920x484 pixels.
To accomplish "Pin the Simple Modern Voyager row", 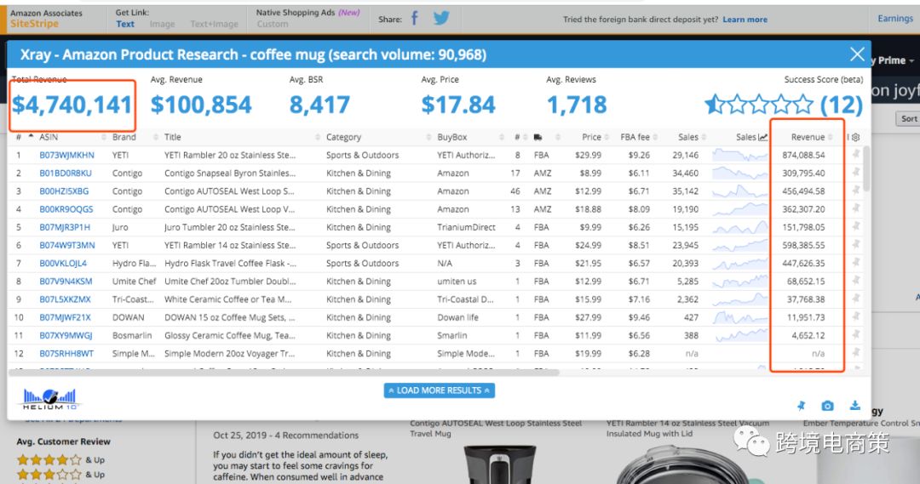I will point(856,353).
